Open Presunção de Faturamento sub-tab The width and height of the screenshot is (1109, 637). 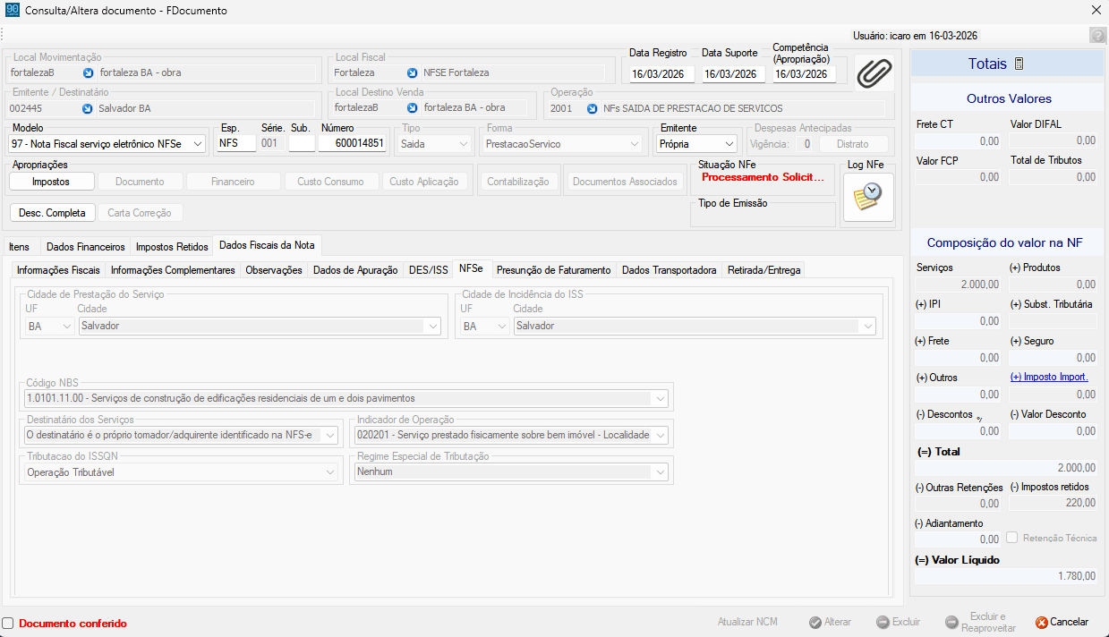pyautogui.click(x=553, y=270)
